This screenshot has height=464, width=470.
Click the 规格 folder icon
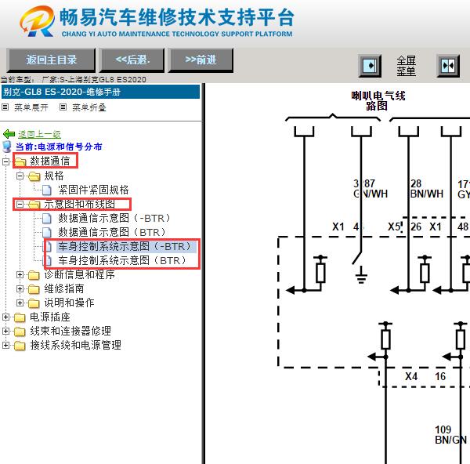click(x=34, y=176)
